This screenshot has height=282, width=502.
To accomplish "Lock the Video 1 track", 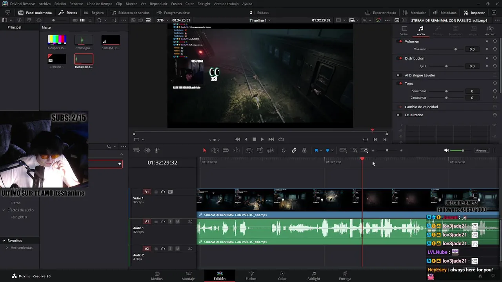I will tap(156, 192).
